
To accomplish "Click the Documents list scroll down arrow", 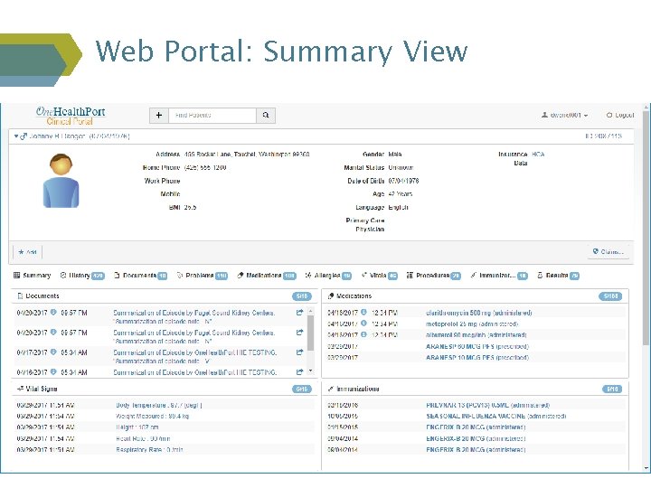I will [x=310, y=371].
